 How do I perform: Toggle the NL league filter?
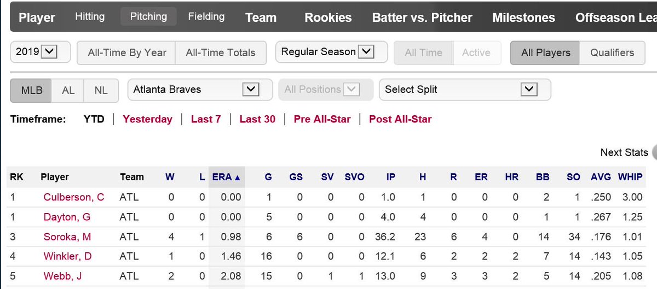101,90
